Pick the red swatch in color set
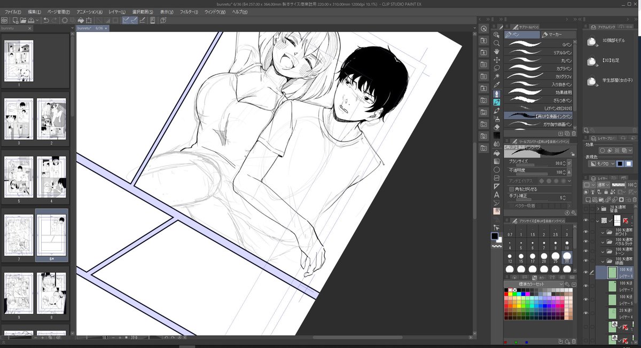The image size is (641, 348). point(507,294)
